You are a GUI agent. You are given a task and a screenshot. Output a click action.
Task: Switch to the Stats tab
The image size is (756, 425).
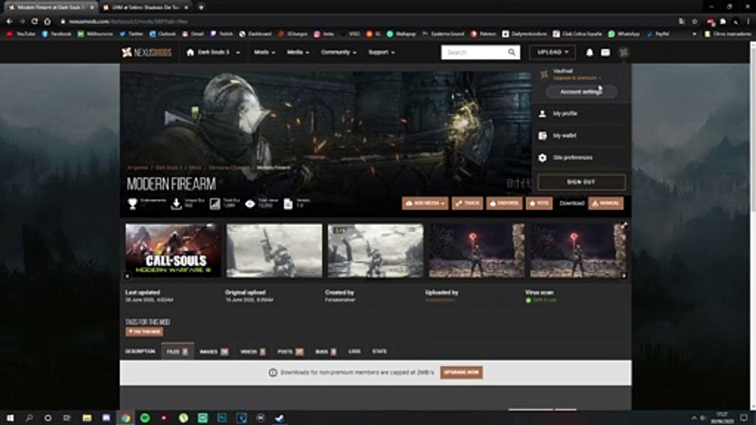(379, 352)
